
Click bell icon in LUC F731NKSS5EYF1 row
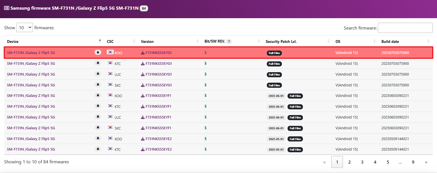98,117
